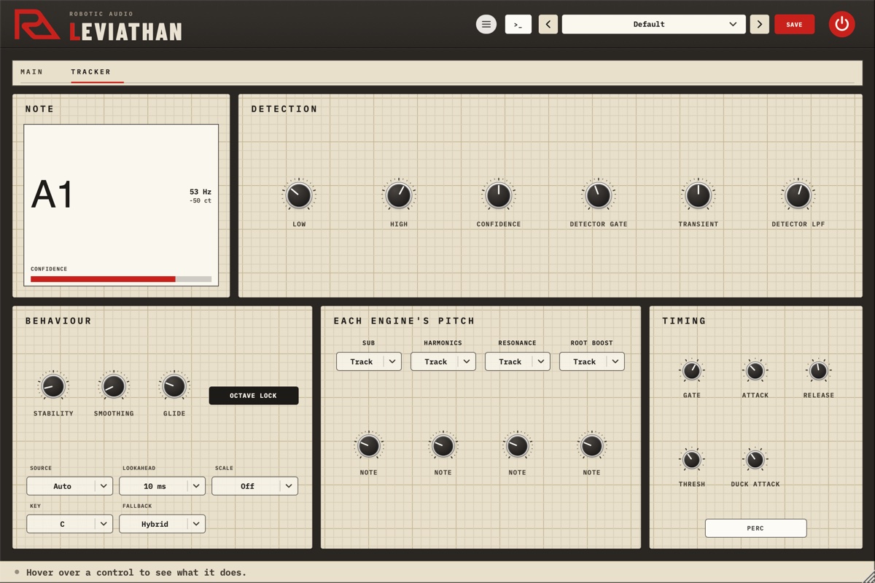Expand the Root Boost pitch dropdown
Image resolution: width=875 pixels, height=583 pixels.
point(592,361)
